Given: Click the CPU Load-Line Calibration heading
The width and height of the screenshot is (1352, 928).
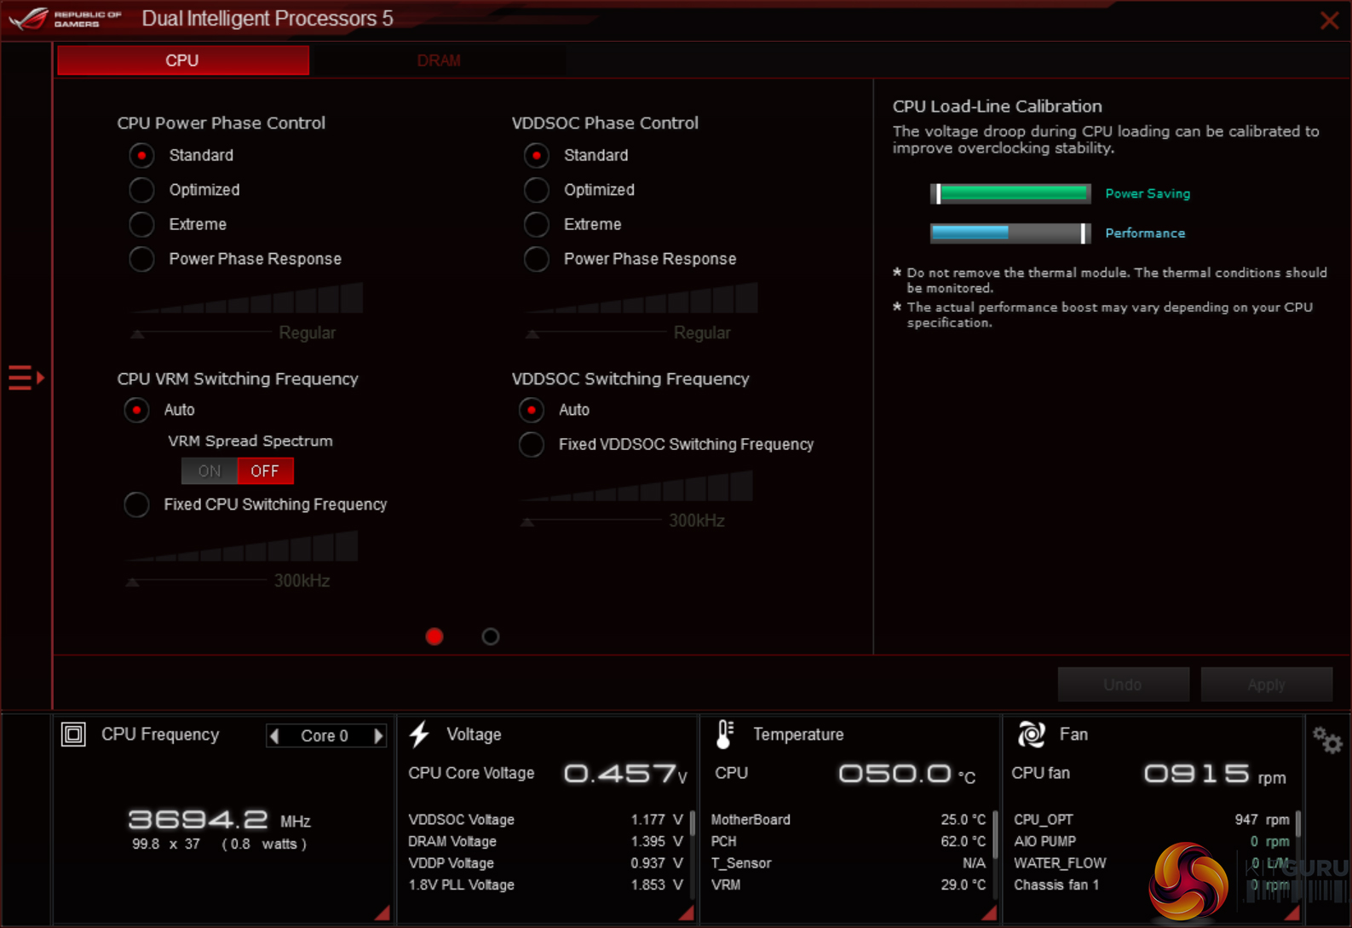Looking at the screenshot, I should tap(998, 107).
